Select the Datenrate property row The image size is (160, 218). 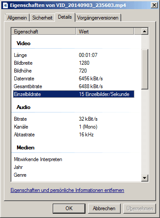coord(74,79)
